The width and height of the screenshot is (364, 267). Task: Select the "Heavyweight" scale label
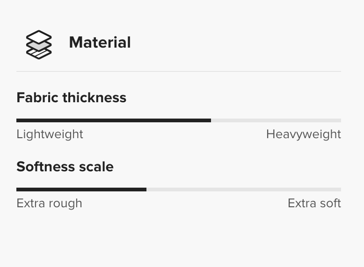pos(303,134)
